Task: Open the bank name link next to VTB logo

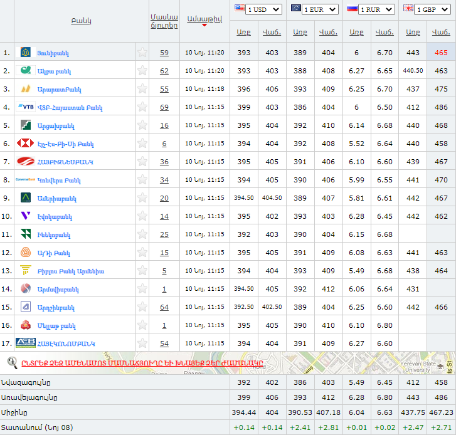Action: tap(70, 108)
